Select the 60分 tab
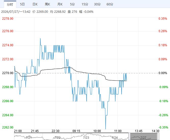The image size is (170, 140). (110, 4)
